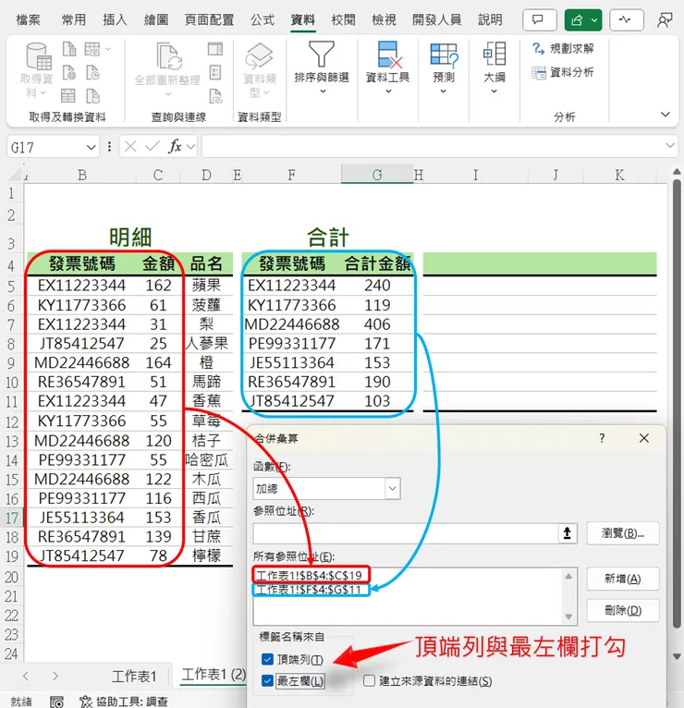The image size is (684, 708).
Task: Click the queries and connections icon
Action: 215,49
